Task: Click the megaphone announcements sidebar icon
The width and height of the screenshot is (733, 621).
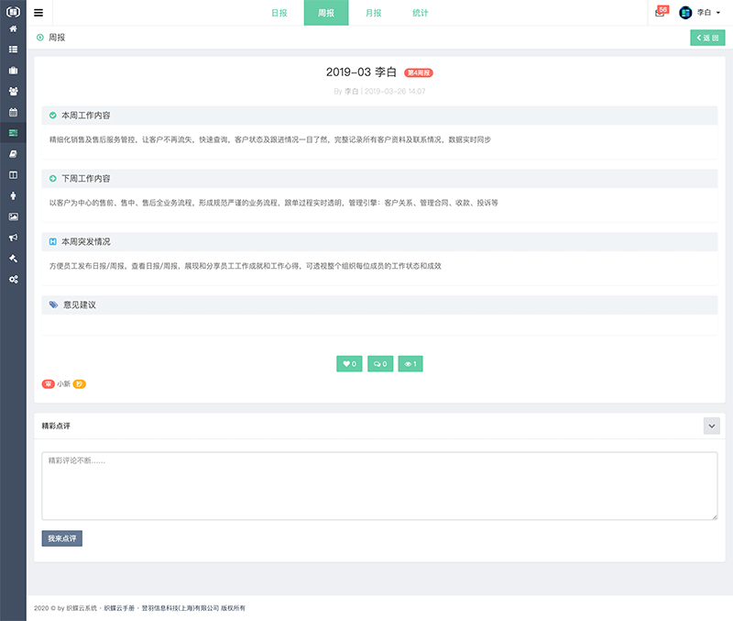Action: pyautogui.click(x=13, y=237)
